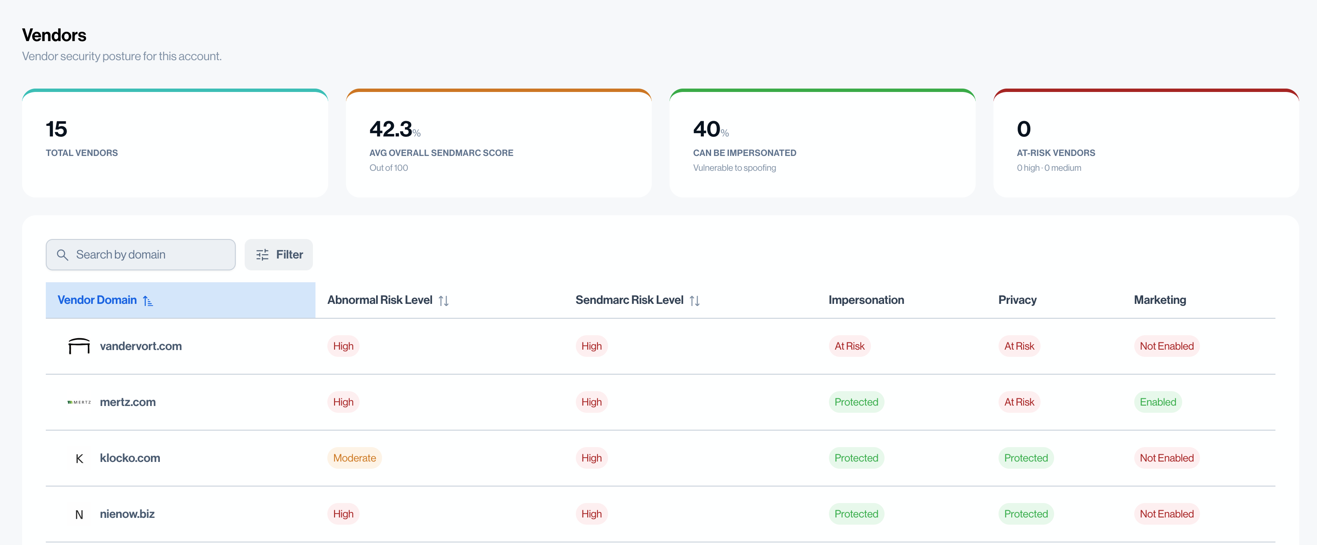Click the Privacy column header

click(x=1017, y=300)
